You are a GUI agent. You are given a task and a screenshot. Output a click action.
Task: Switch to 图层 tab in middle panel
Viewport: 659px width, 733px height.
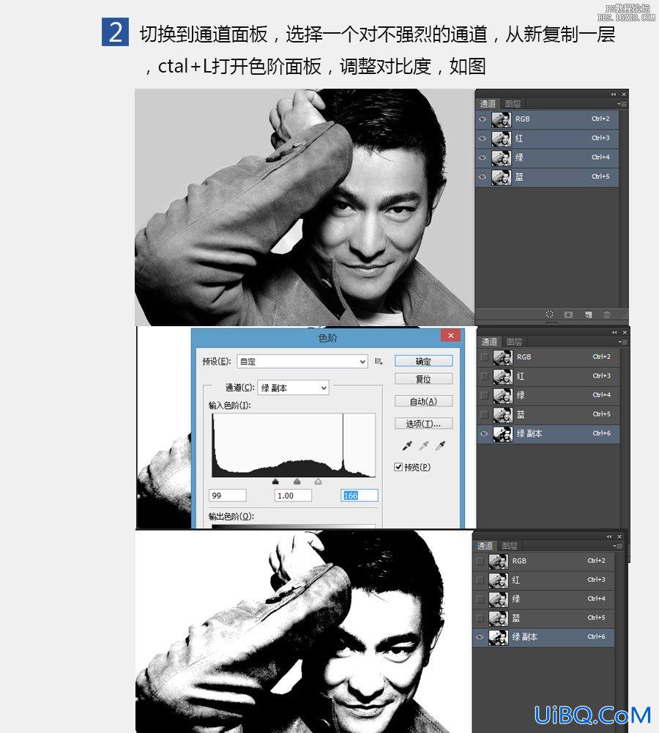(514, 342)
